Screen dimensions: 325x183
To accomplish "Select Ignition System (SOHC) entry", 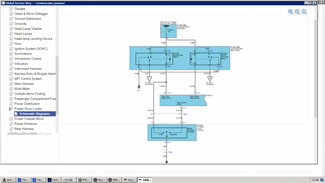I will (x=31, y=49).
